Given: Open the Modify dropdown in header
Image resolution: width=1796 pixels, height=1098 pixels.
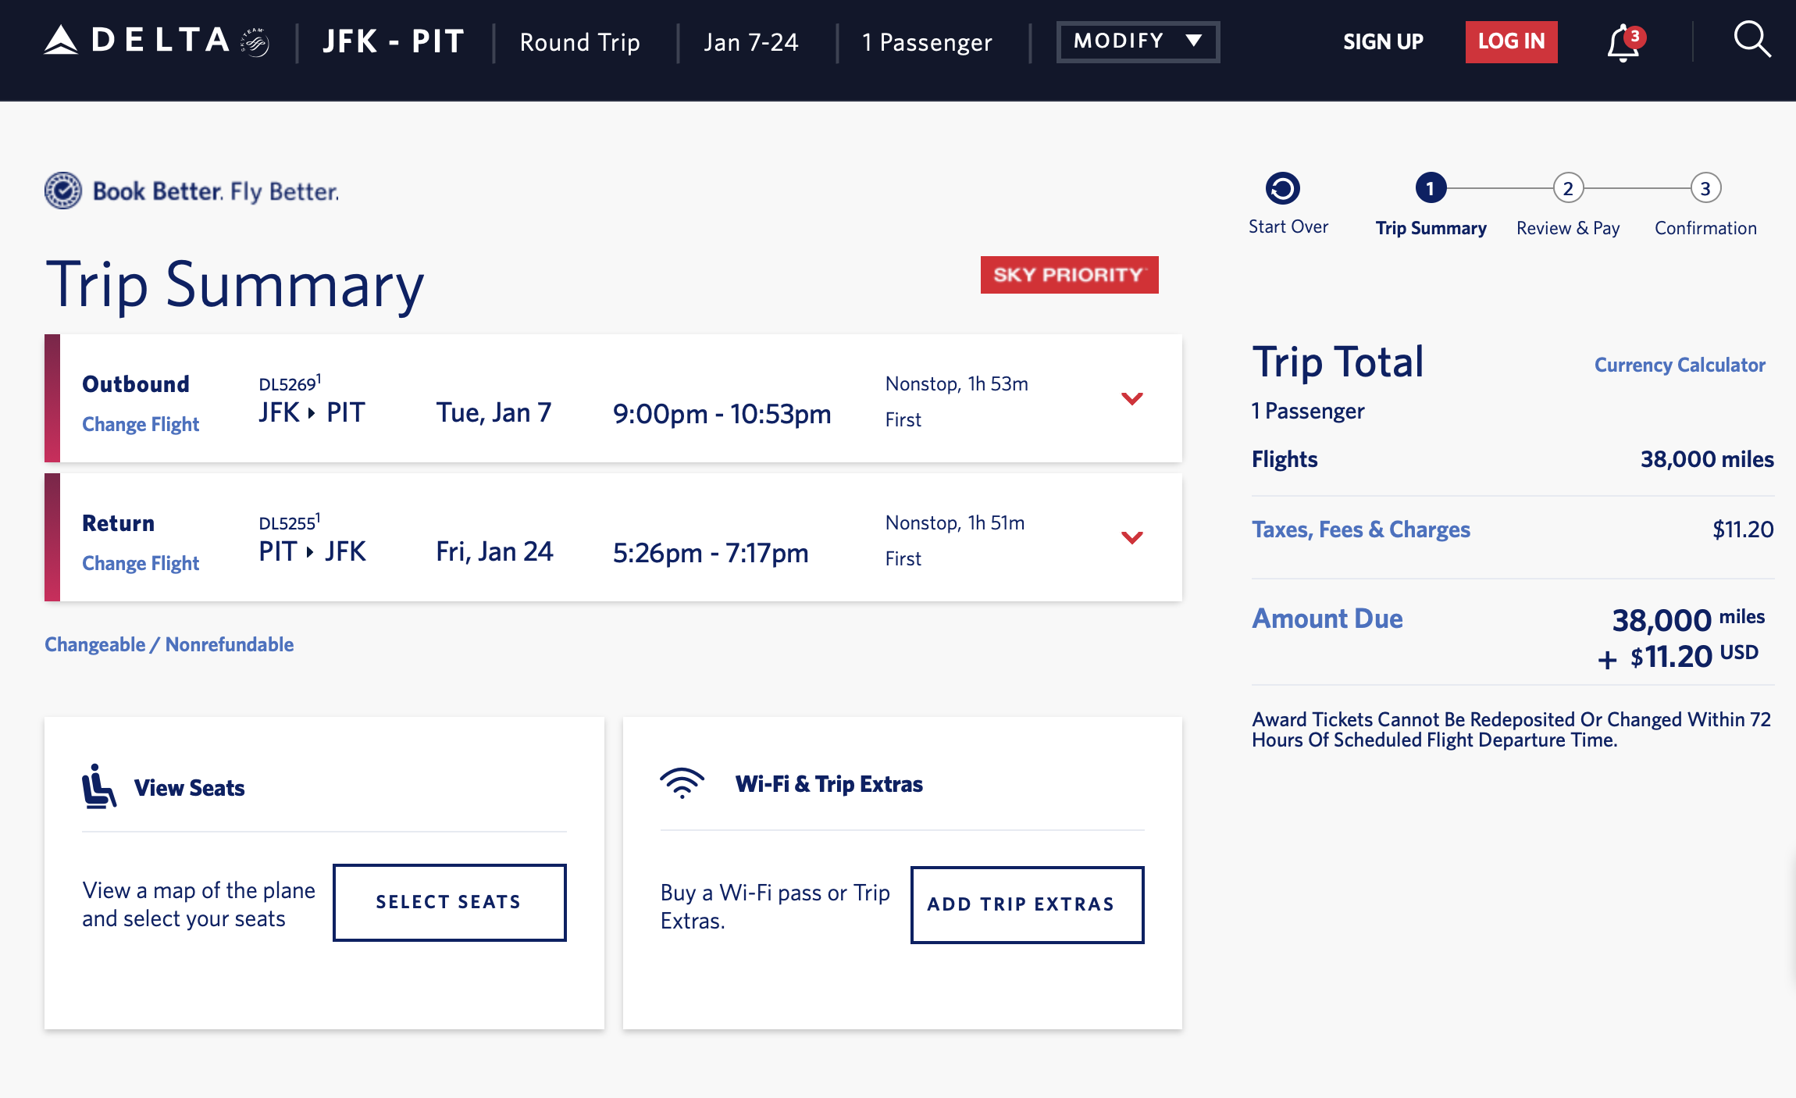Looking at the screenshot, I should pyautogui.click(x=1138, y=41).
